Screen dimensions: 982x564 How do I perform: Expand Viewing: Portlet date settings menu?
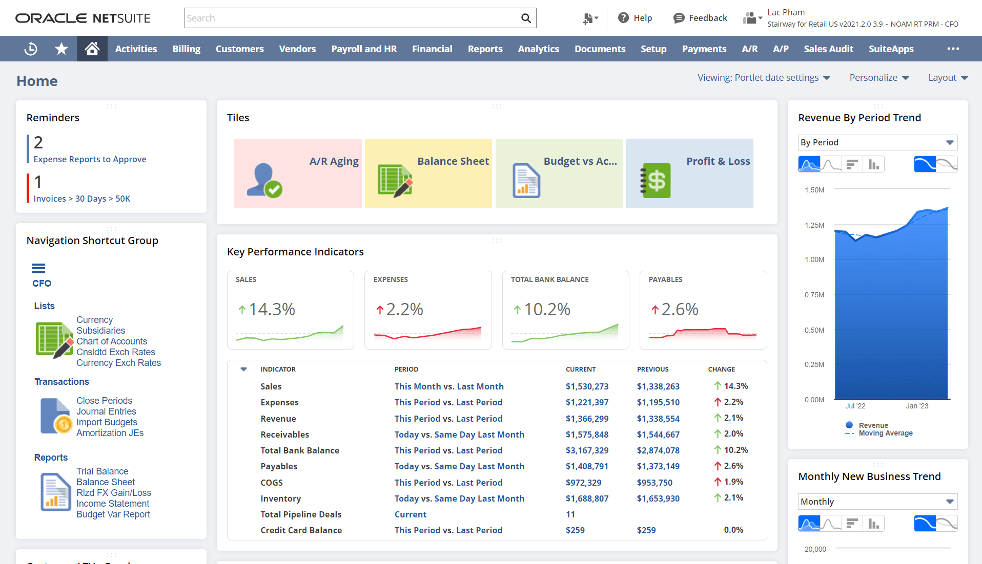tap(764, 78)
